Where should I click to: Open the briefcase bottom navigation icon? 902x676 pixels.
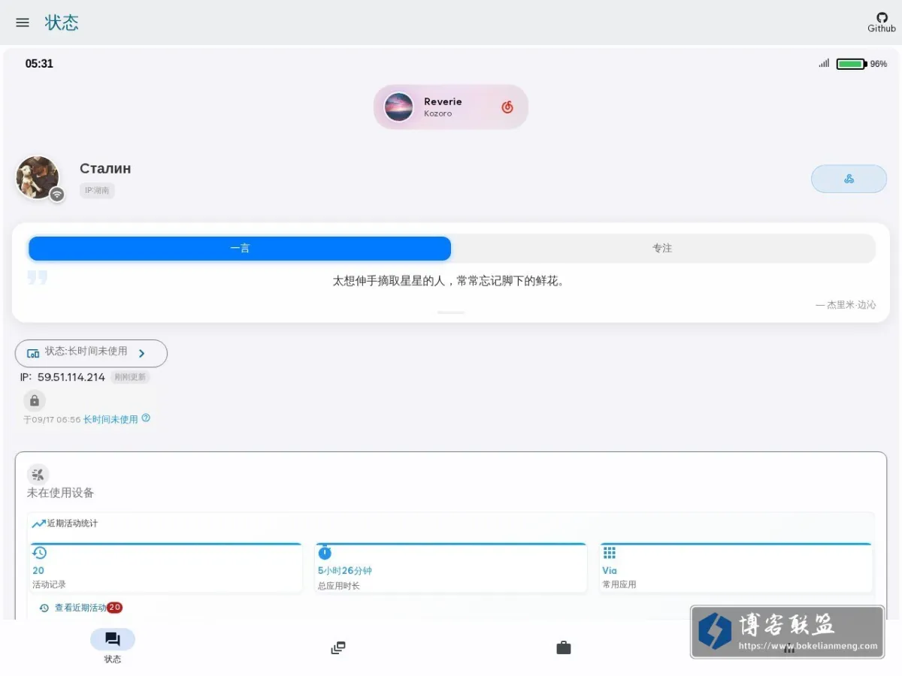pyautogui.click(x=564, y=647)
